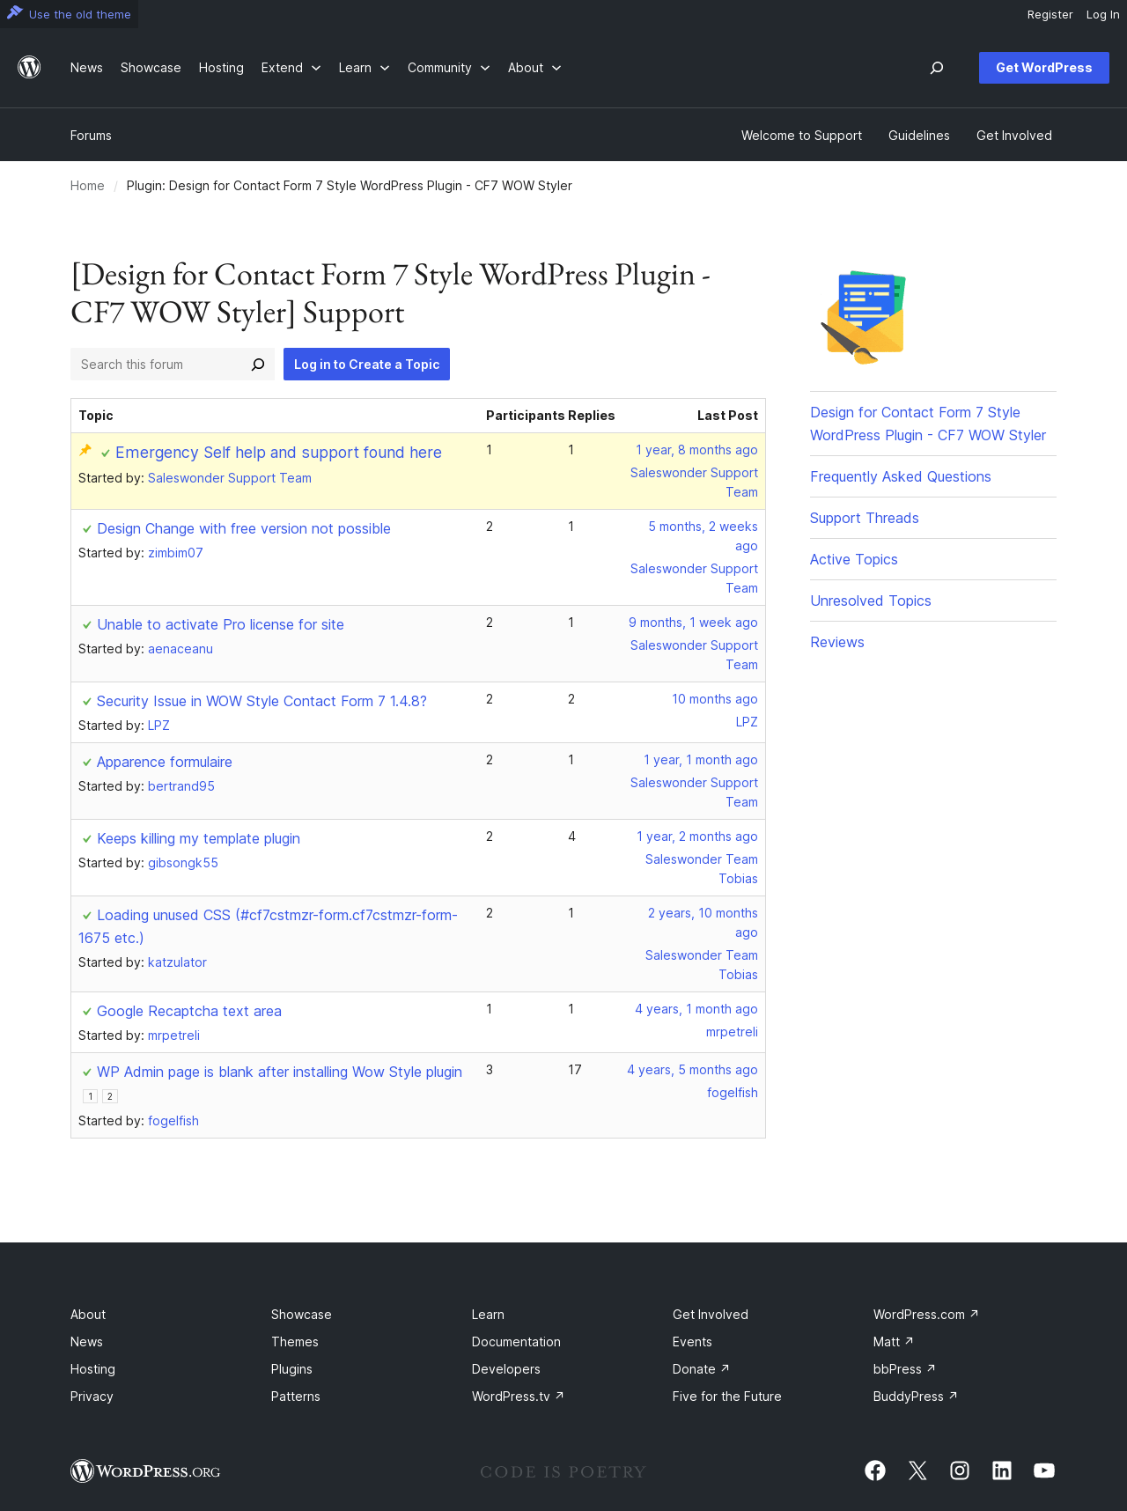Open X (Twitter) icon in footer
This screenshot has width=1127, height=1511.
pyautogui.click(x=917, y=1470)
